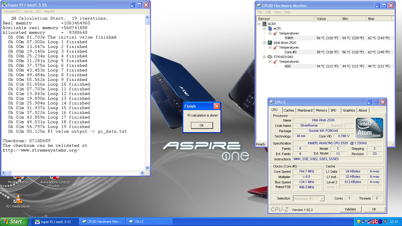Collapse Temperatures under ACPI

(270, 33)
